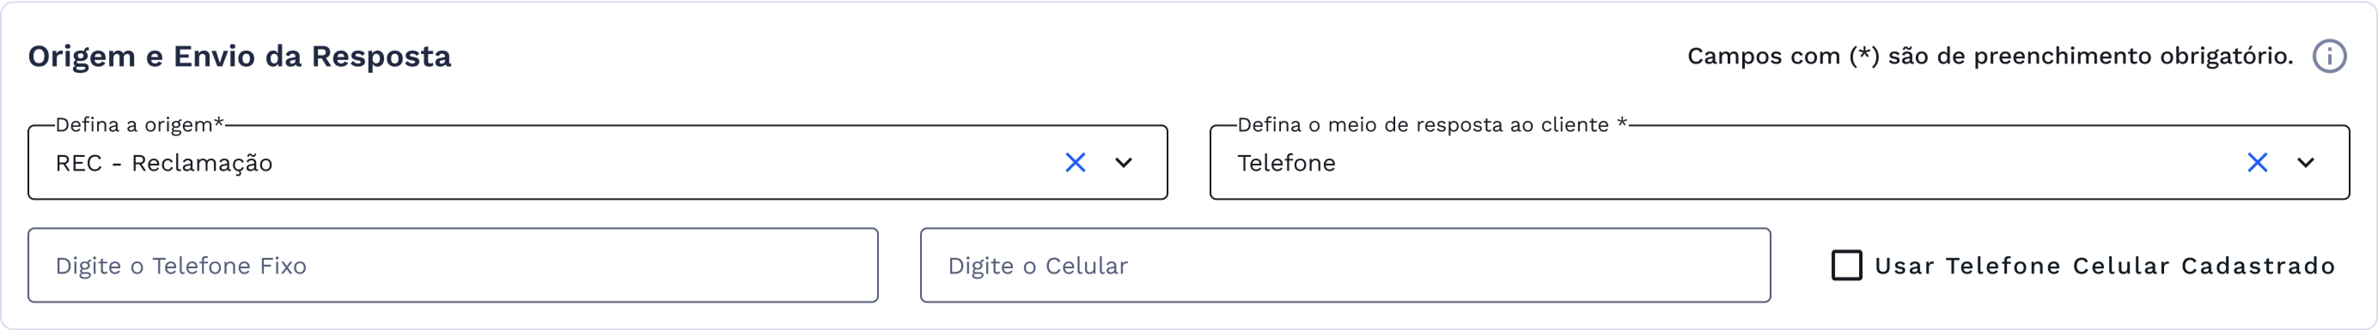Select the Origem e Envio da Resposta heading
The width and height of the screenshot is (2378, 330).
point(239,56)
